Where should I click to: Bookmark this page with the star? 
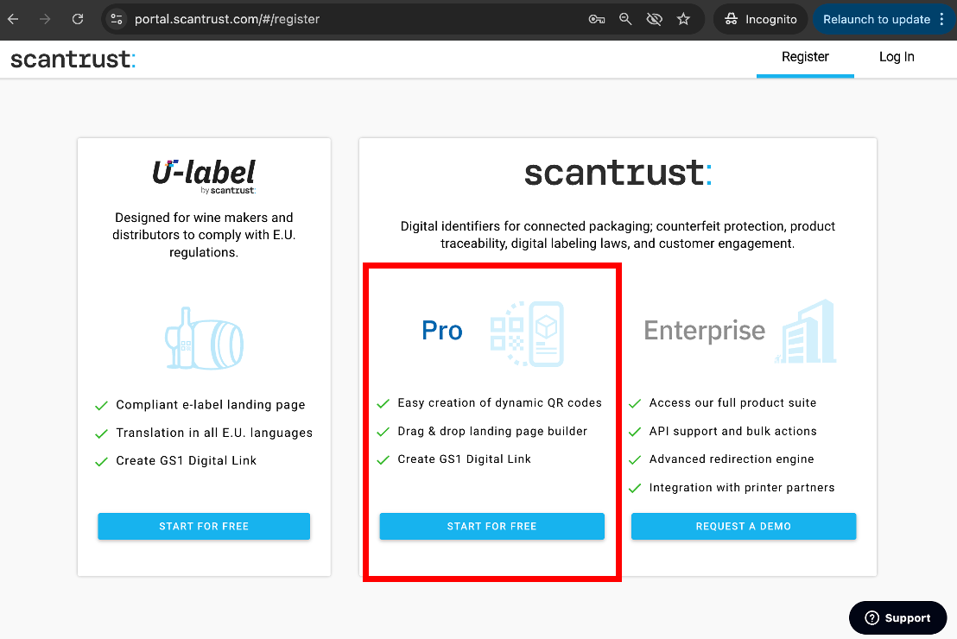pos(683,19)
